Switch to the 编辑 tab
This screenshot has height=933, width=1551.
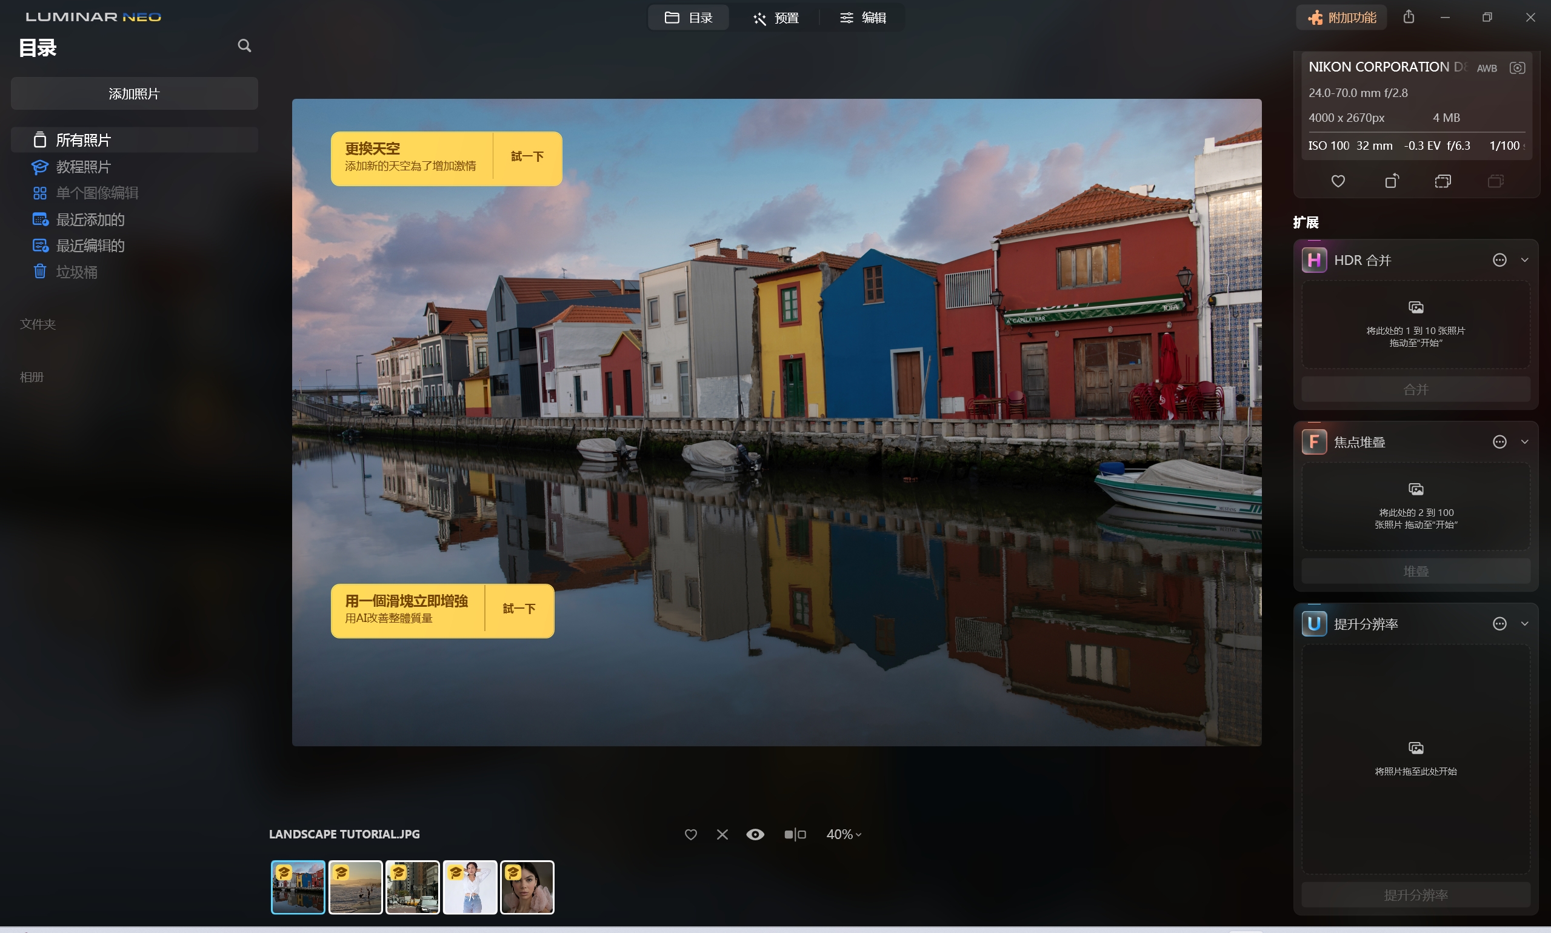click(x=863, y=18)
